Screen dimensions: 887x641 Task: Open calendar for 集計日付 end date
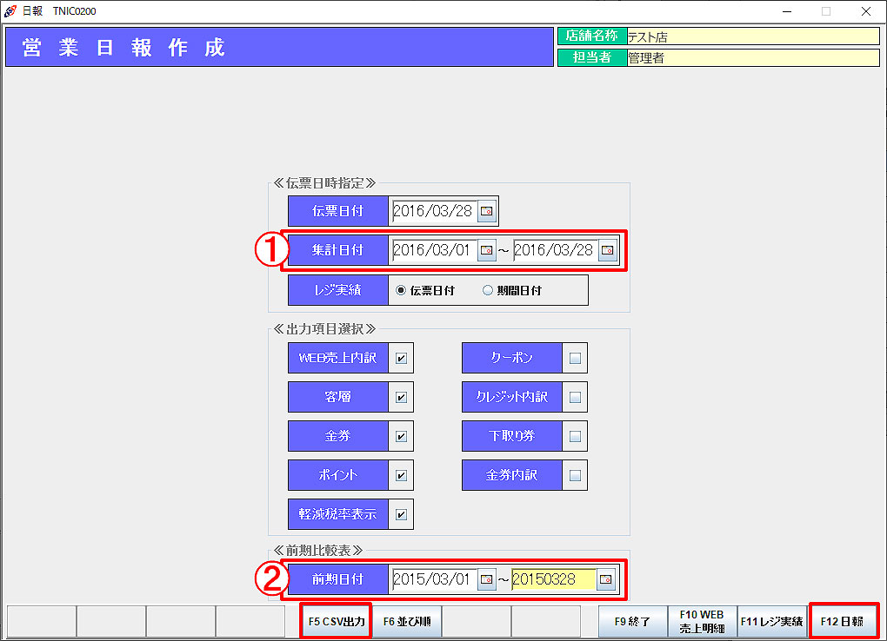coord(608,250)
